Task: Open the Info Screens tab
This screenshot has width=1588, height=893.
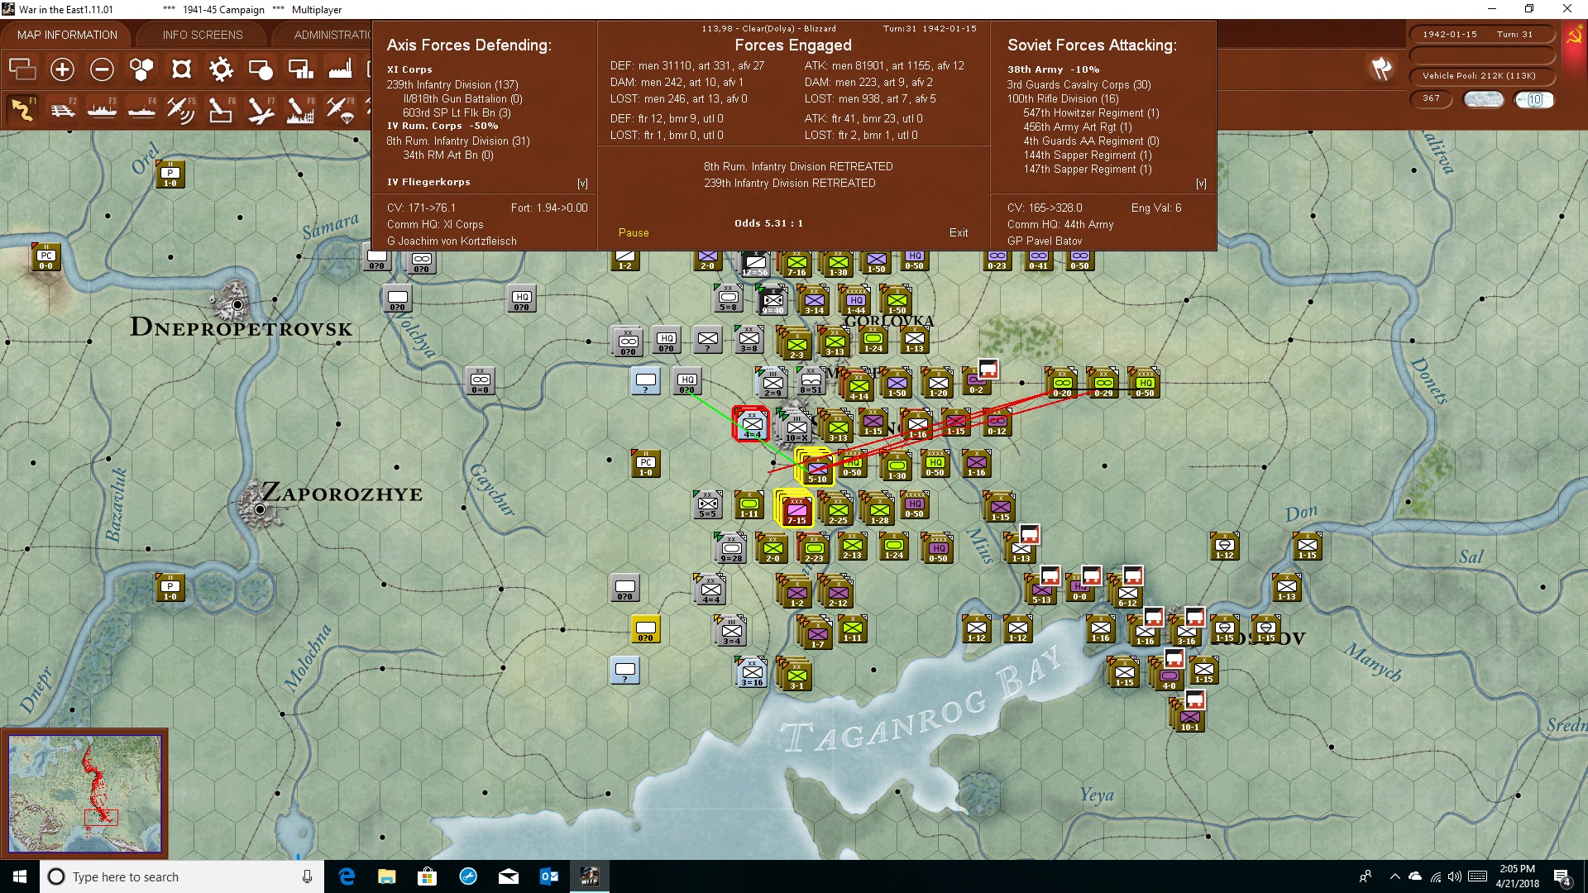Action: pos(203,35)
